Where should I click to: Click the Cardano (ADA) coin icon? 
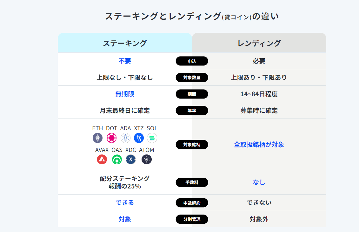[x=125, y=138]
